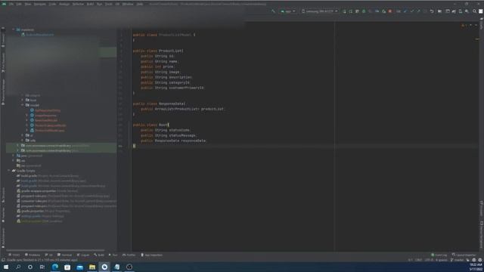484x272 pixels.
Task: Expand the utils package in the tree
Action: click(23, 141)
